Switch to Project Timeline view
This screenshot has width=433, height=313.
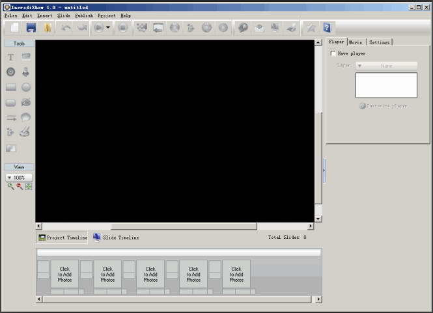point(63,238)
